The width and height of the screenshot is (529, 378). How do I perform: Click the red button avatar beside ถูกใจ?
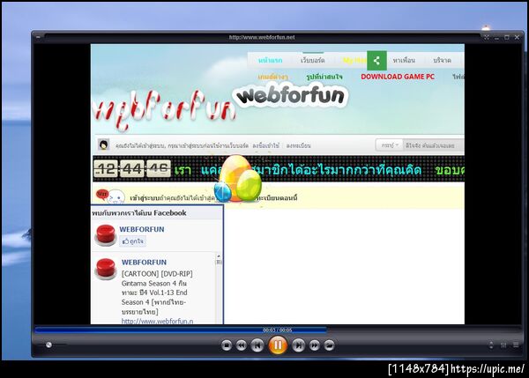coord(106,235)
